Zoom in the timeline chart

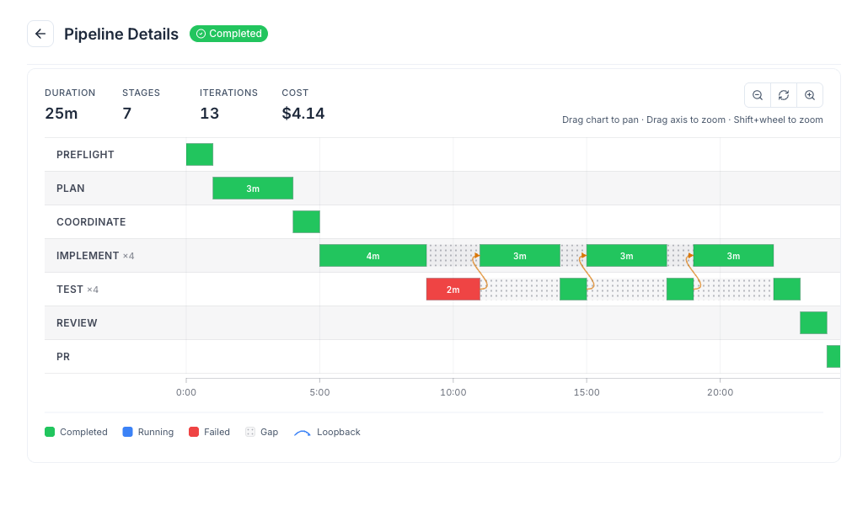pyautogui.click(x=810, y=95)
